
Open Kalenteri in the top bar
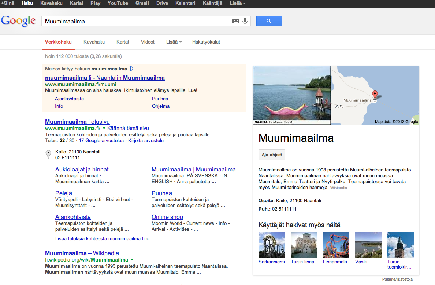click(185, 3)
